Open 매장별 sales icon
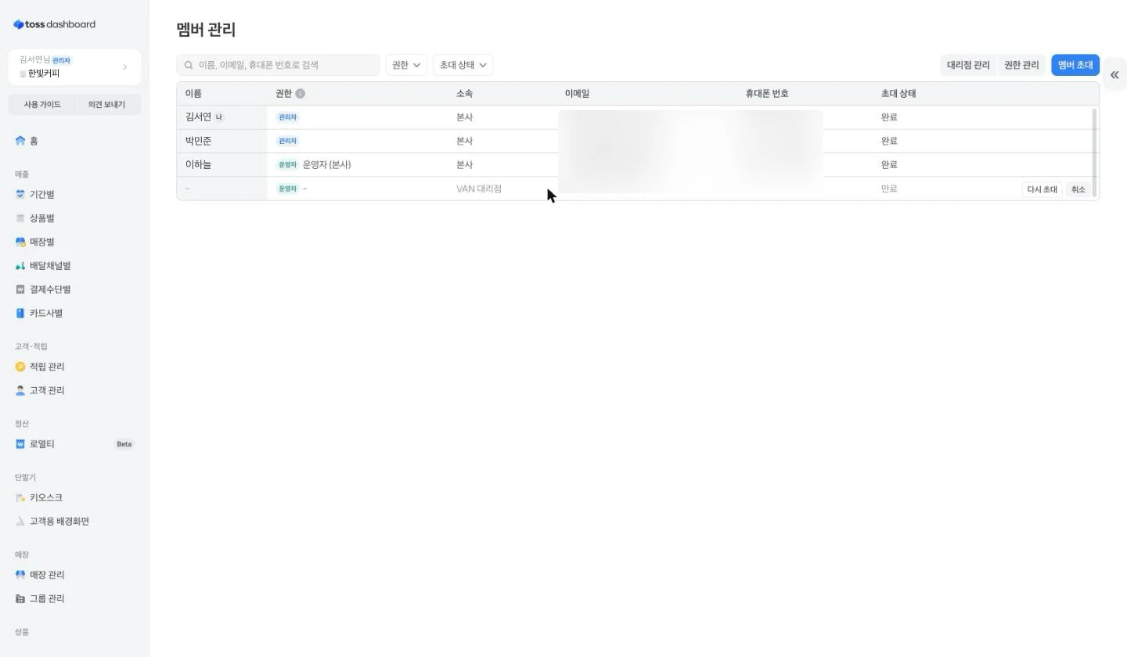Image resolution: width=1127 pixels, height=657 pixels. tap(20, 242)
